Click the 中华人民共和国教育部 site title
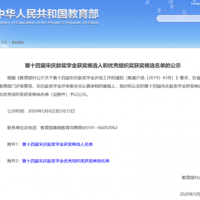200x200 pixels. coord(49,14)
